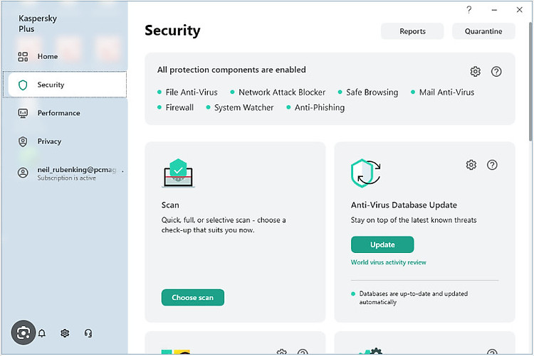Open the neil_rubenking account profile
The image size is (534, 356).
tap(70, 173)
